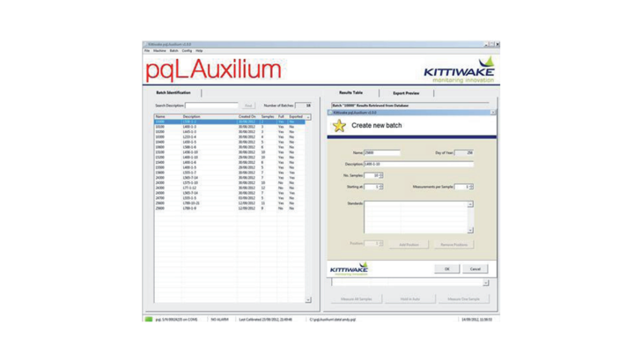Close the Create new batch dialog
641x361 pixels.
[x=492, y=113]
